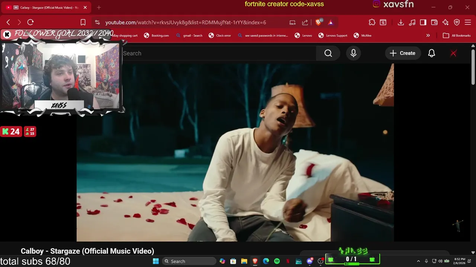The height and width of the screenshot is (267, 476).
Task: Open the install-app icon in the address bar
Action: 293,22
